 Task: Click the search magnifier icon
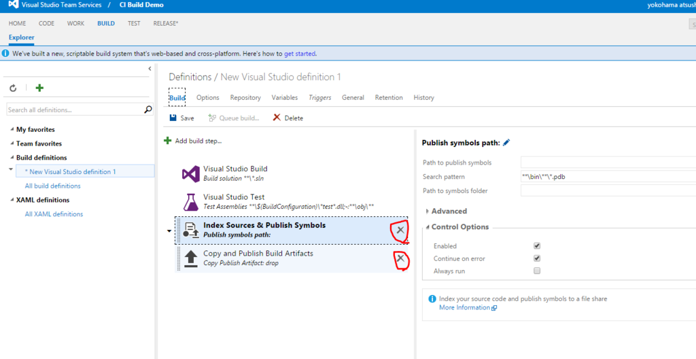pyautogui.click(x=149, y=109)
